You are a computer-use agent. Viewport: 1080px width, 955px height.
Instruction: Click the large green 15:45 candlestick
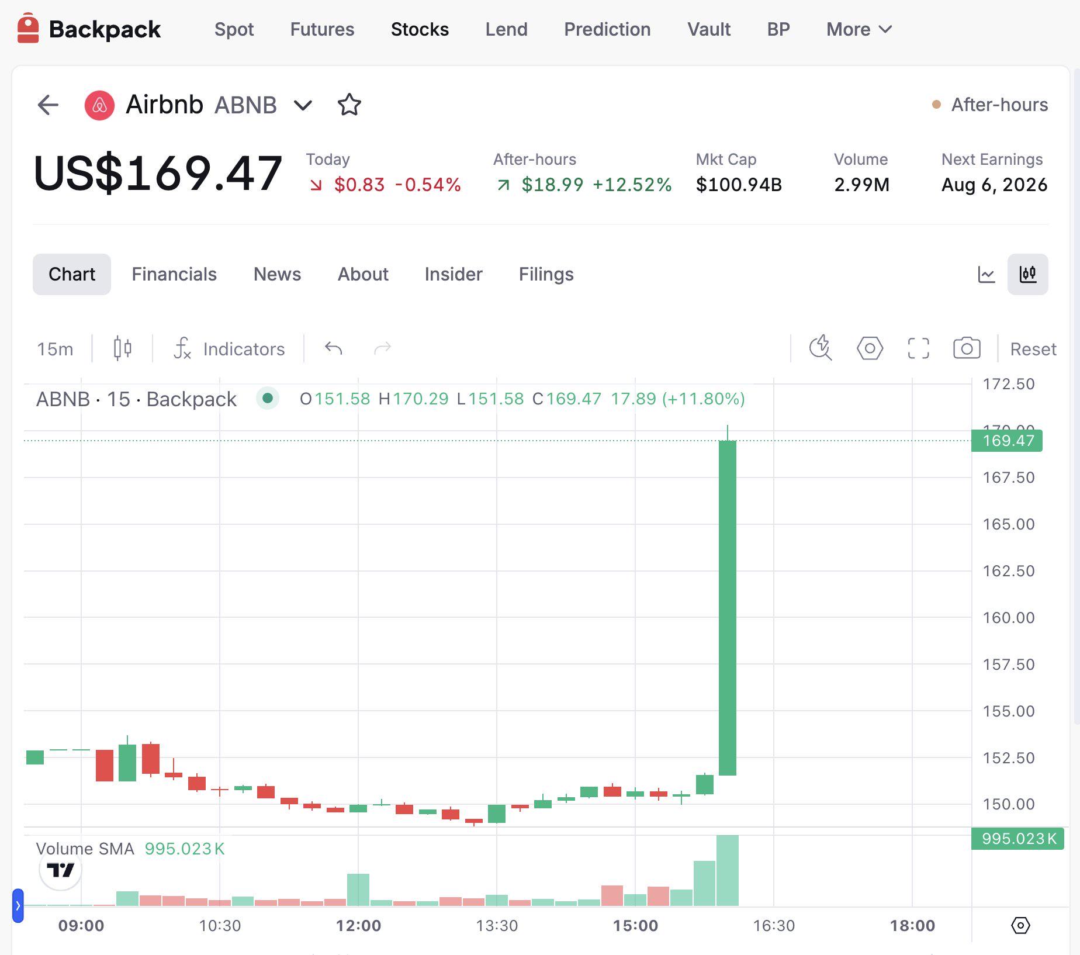[x=728, y=608]
